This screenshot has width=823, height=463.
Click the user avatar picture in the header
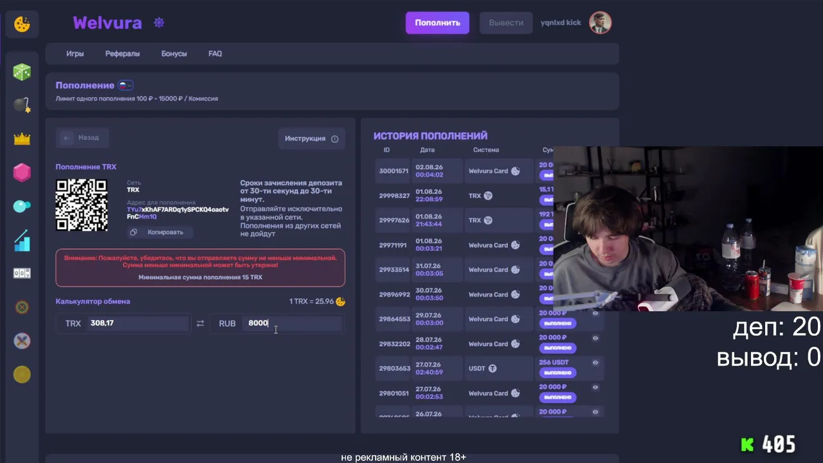click(600, 23)
